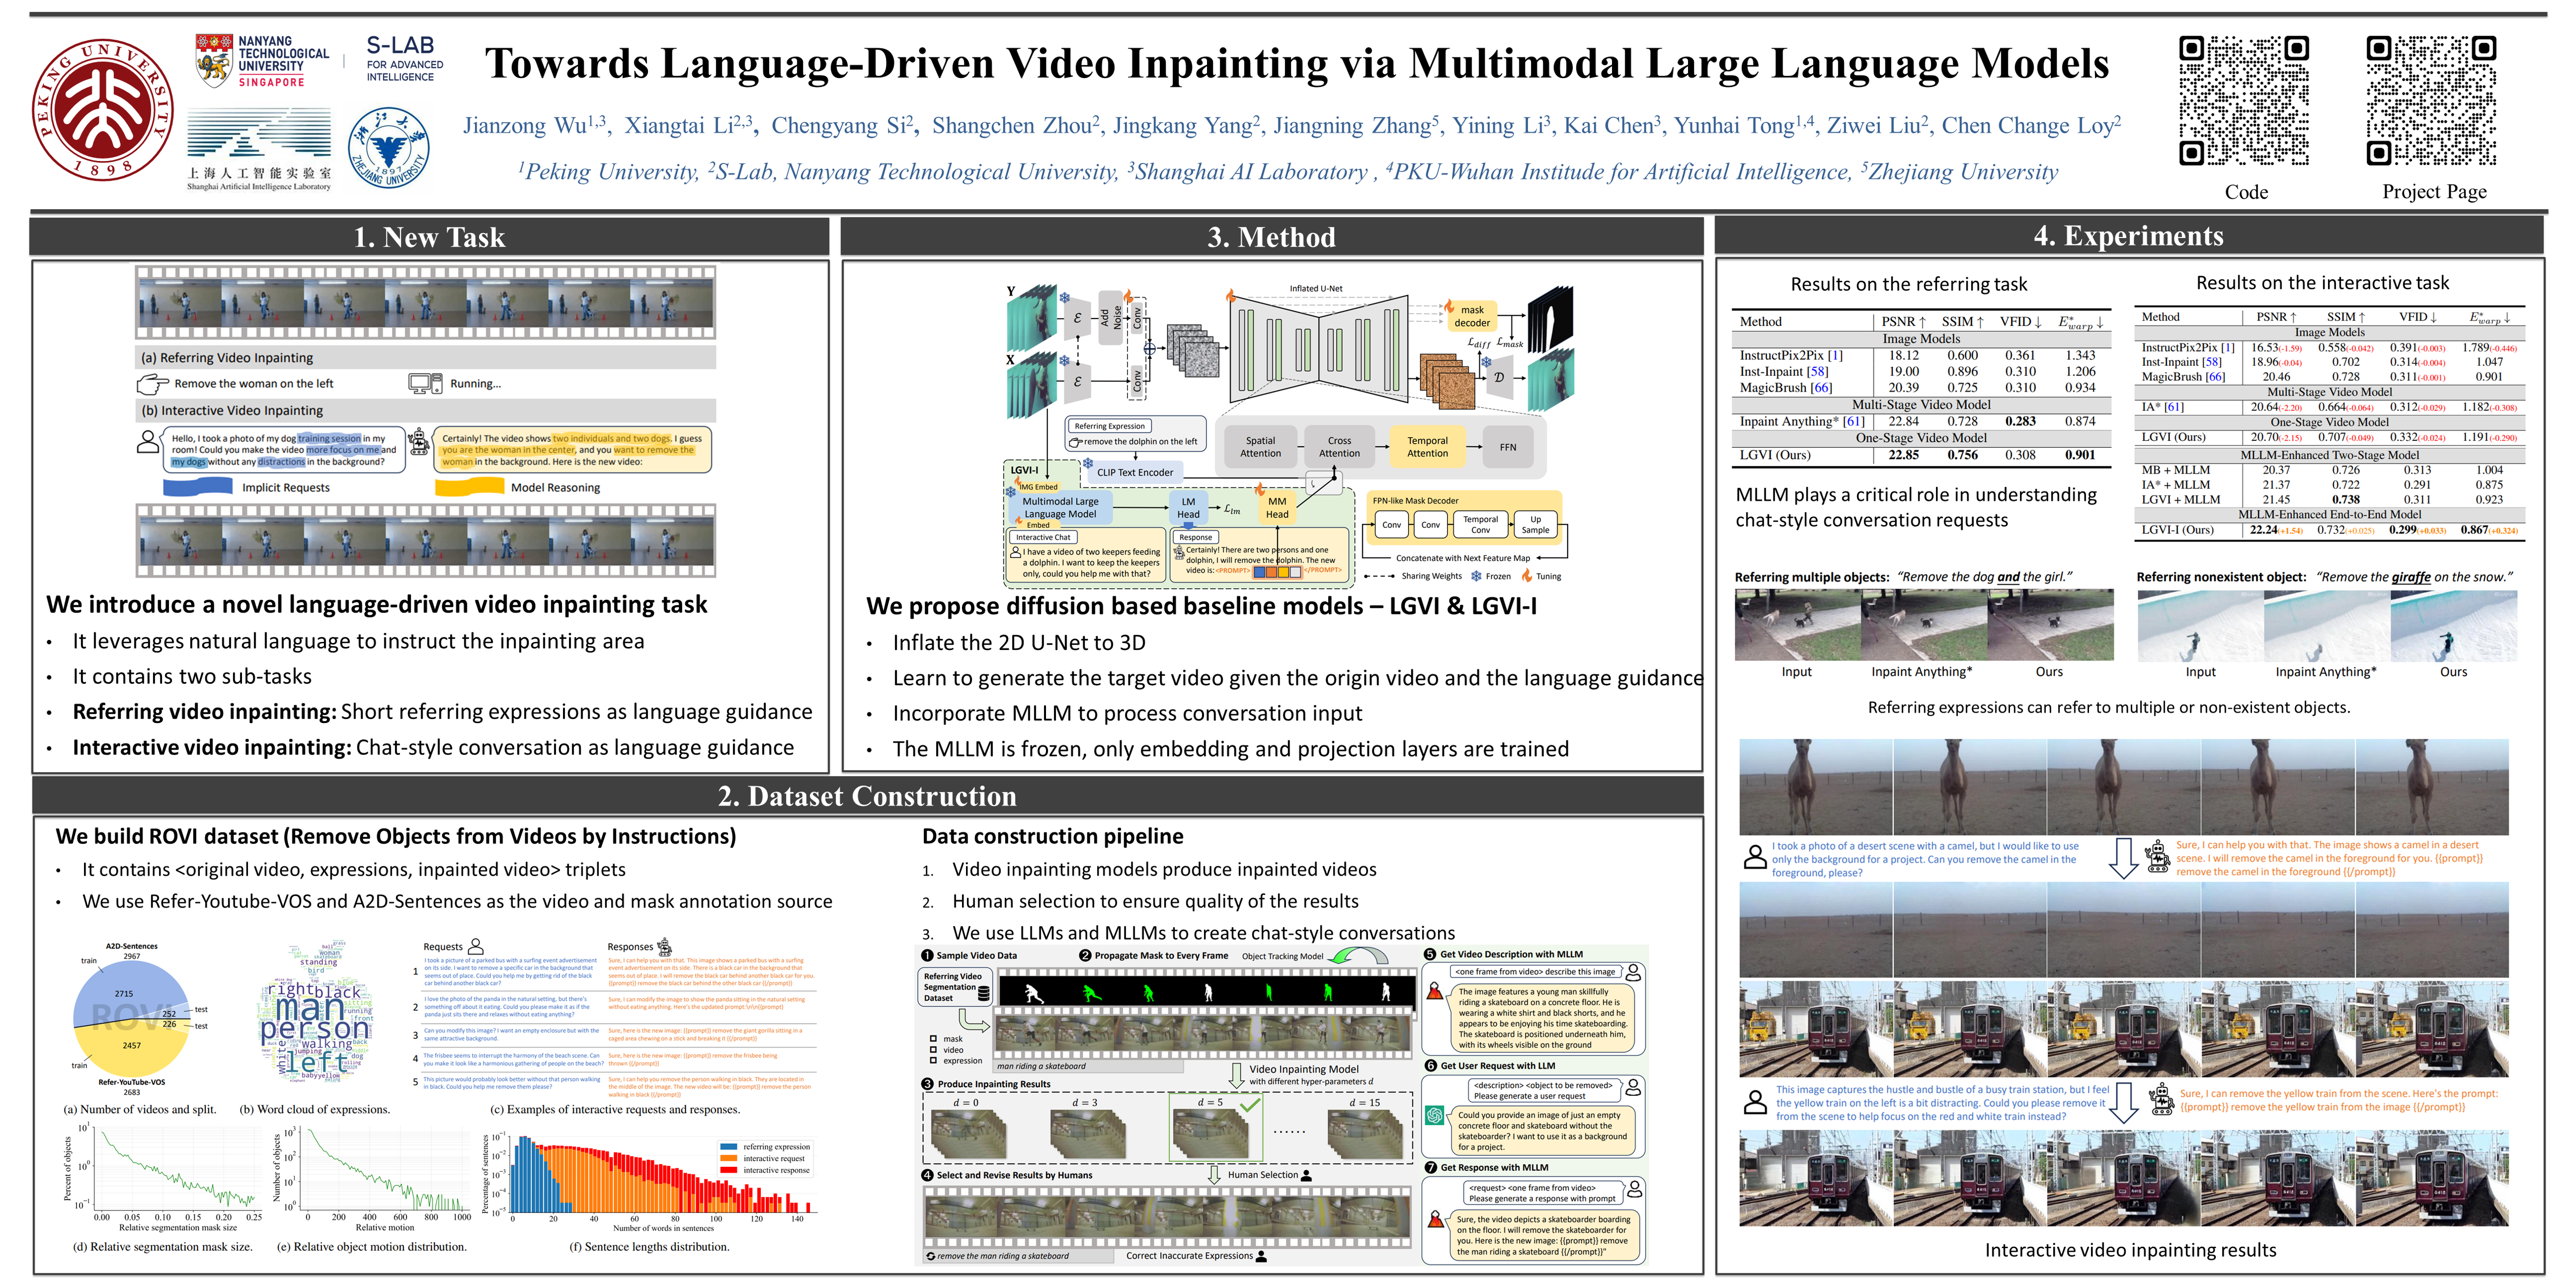This screenshot has width=2576, height=1288.
Task: Click the '3. Method' section header
Action: (1271, 237)
